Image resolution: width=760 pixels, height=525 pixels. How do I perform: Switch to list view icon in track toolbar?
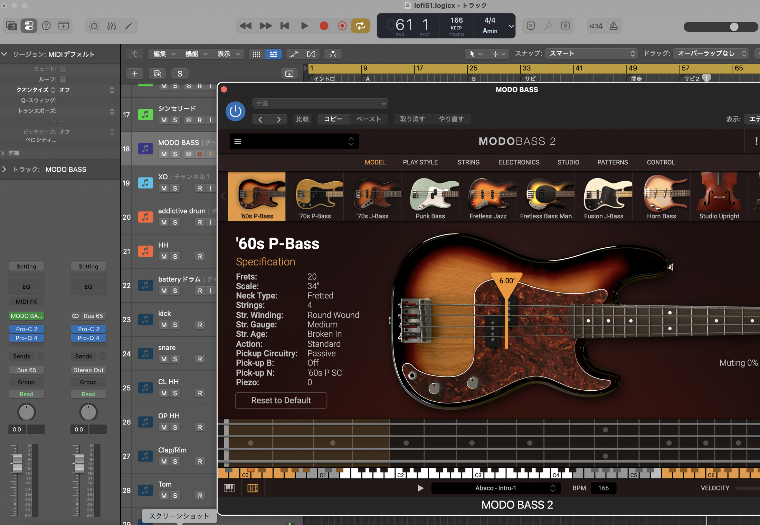point(273,54)
